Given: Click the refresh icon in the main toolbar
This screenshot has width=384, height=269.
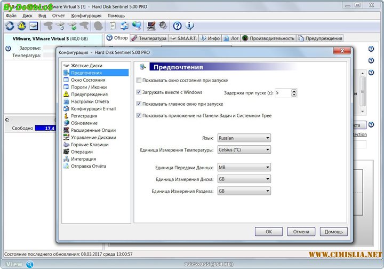Looking at the screenshot, I should [x=10, y=26].
